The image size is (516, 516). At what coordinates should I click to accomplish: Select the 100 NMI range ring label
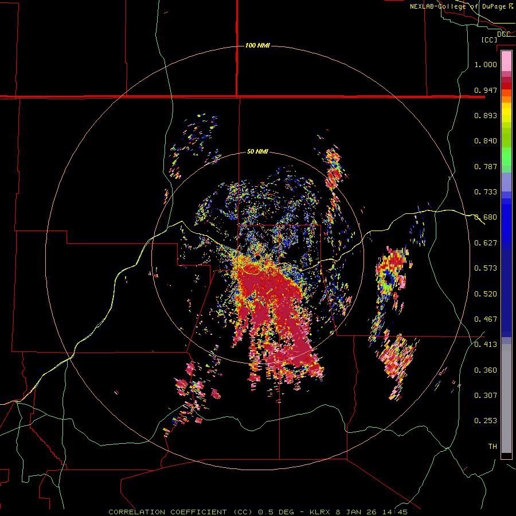click(x=257, y=45)
